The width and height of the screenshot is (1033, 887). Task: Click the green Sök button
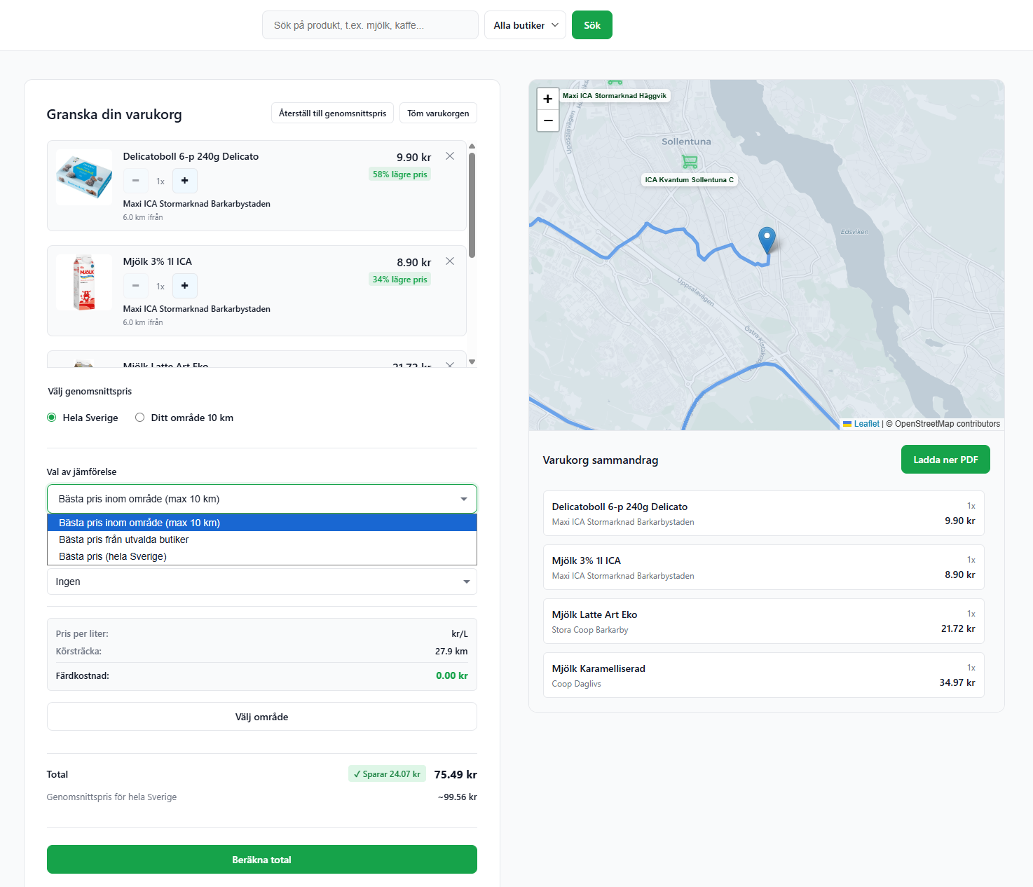592,25
